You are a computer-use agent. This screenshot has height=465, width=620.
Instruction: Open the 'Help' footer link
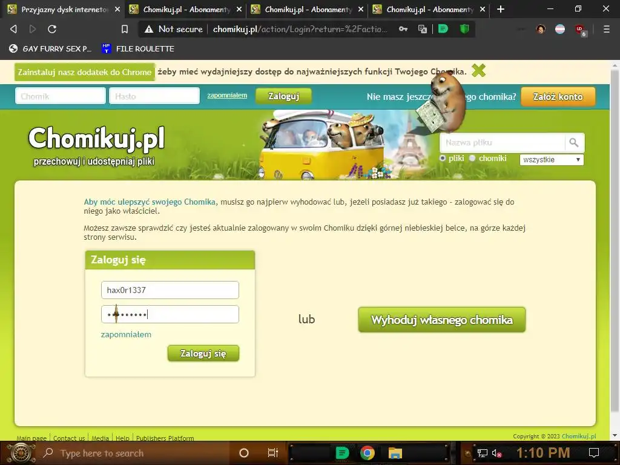pyautogui.click(x=122, y=438)
